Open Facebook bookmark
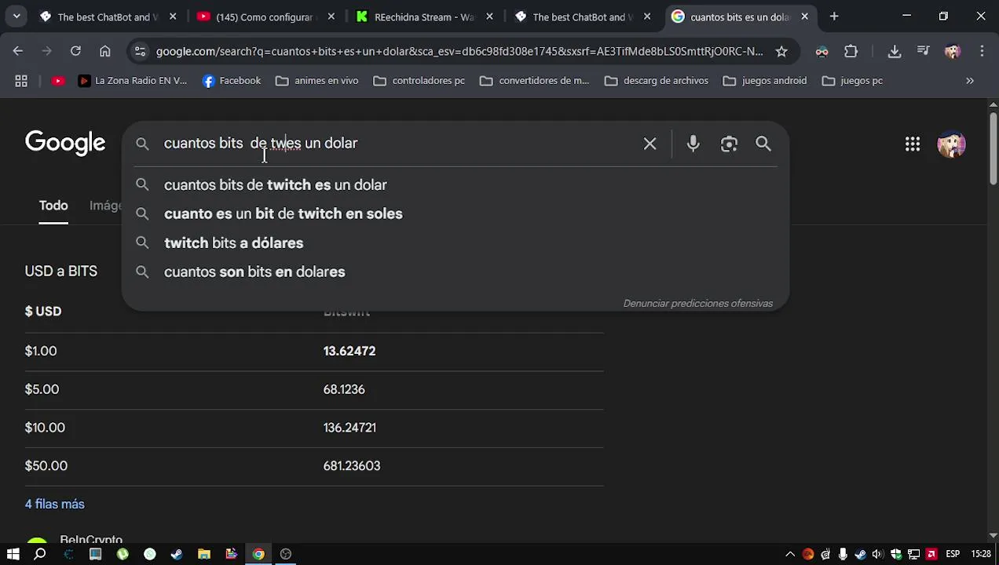 pos(231,80)
